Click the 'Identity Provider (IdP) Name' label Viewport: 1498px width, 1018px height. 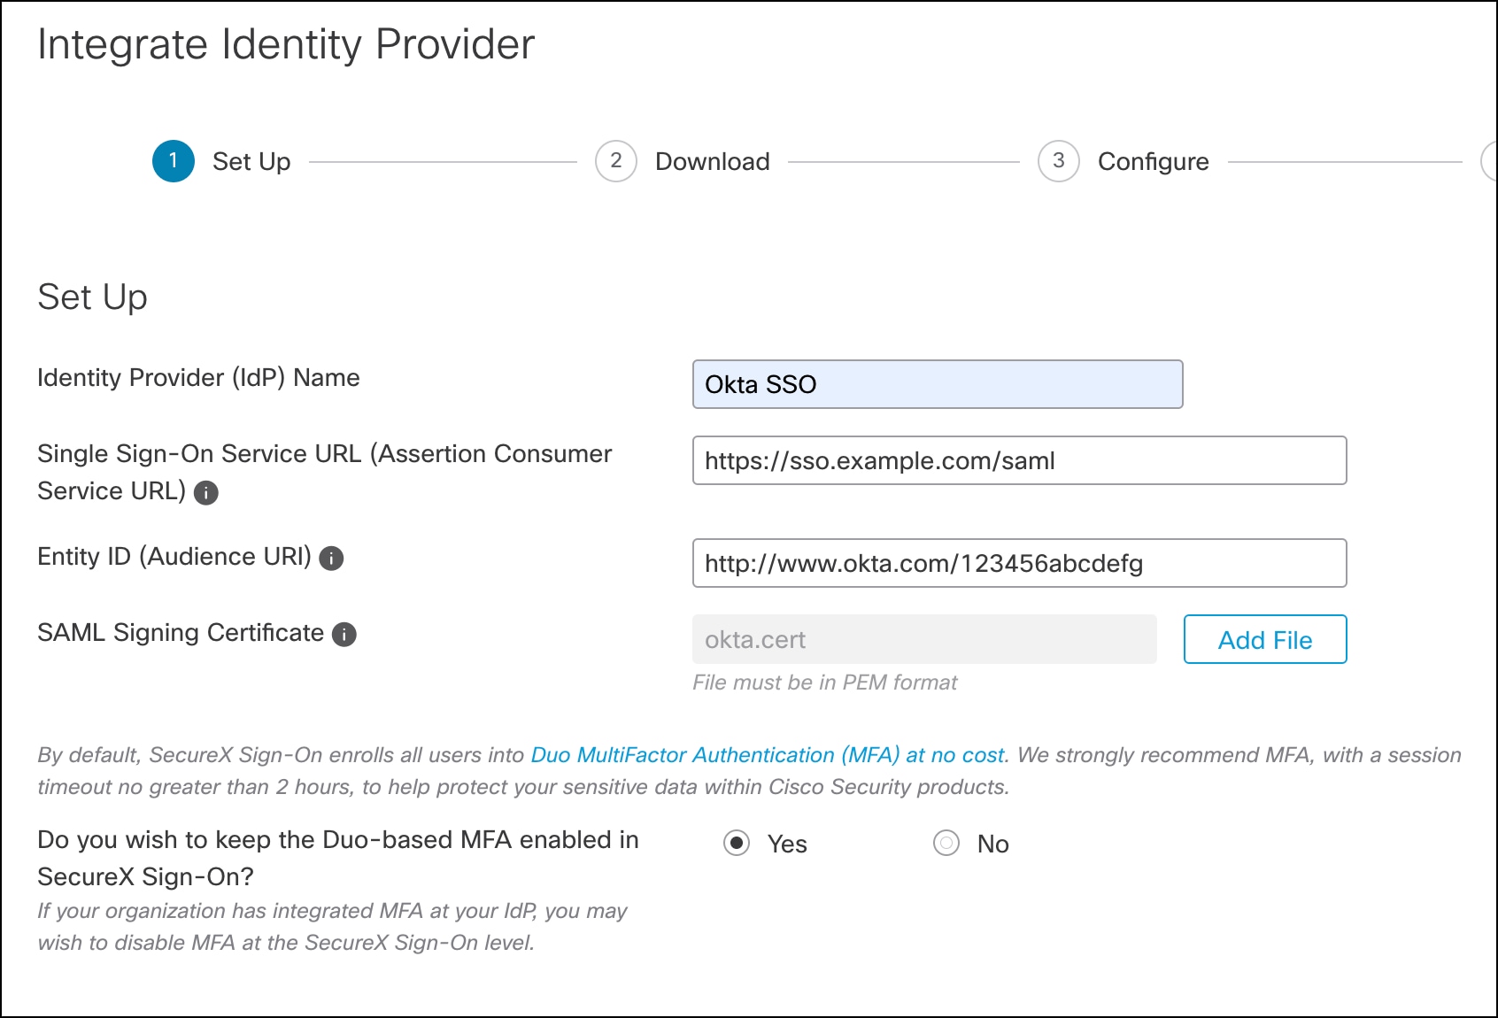(x=198, y=378)
